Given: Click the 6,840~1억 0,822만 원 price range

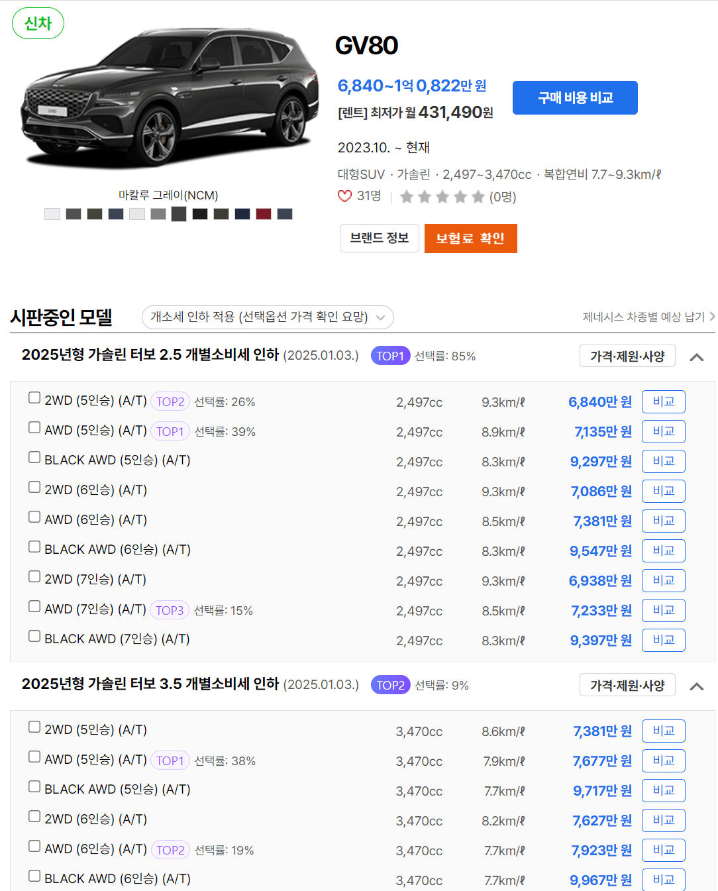Looking at the screenshot, I should (412, 85).
